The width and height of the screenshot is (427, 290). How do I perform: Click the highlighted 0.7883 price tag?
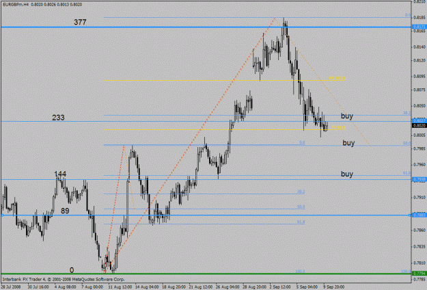[419, 215]
